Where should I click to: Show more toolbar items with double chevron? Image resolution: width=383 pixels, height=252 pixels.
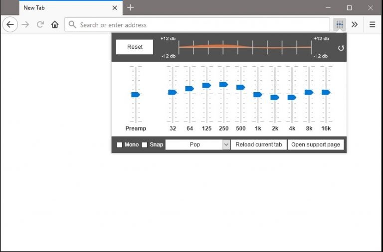(355, 24)
